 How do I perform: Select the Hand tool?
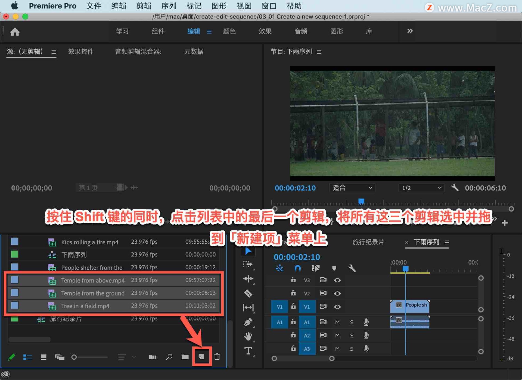(248, 336)
